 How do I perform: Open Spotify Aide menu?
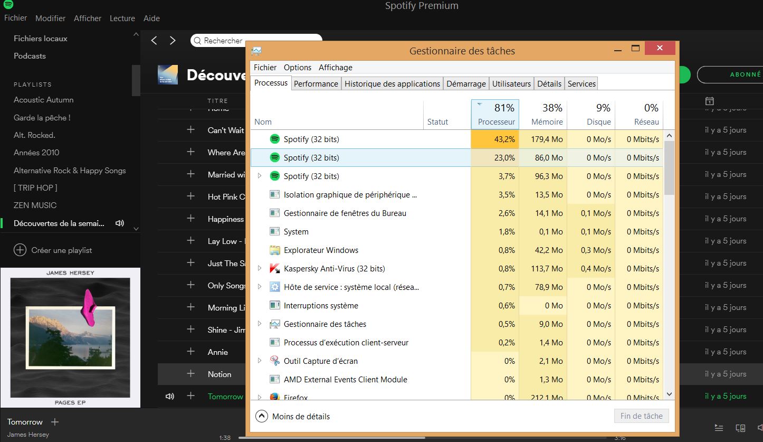click(x=151, y=18)
